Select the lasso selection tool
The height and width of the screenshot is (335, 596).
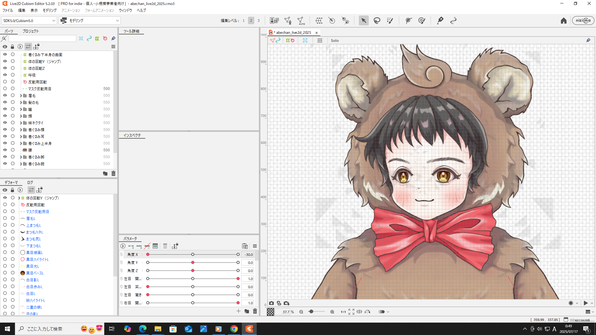coord(377,20)
